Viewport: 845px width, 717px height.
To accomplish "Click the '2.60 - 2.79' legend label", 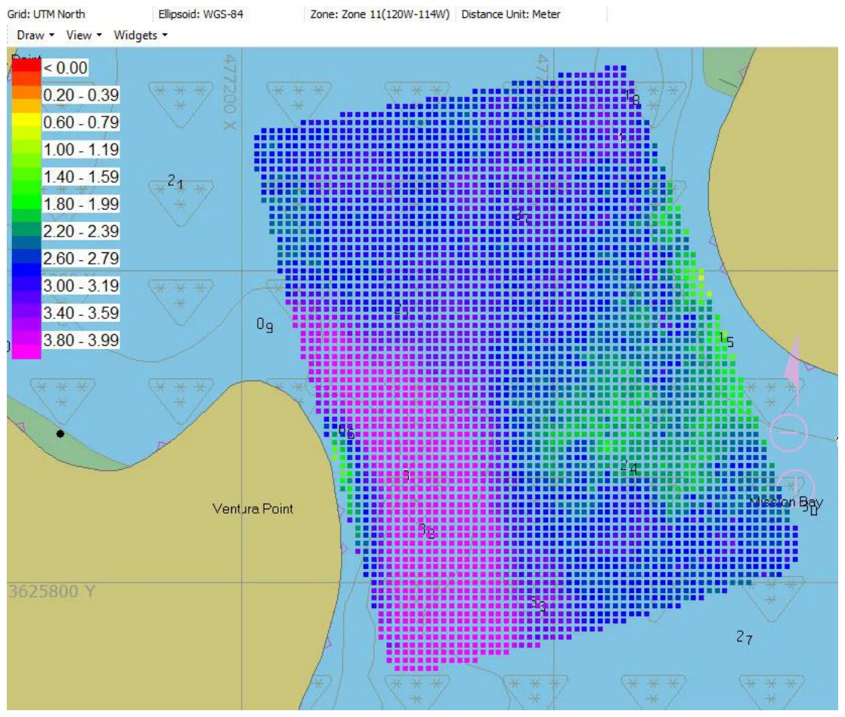I will click(x=81, y=258).
